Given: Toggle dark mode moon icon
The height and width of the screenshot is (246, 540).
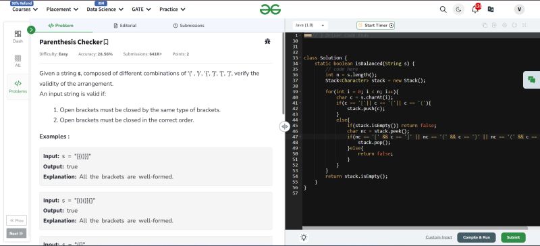Looking at the screenshot, I should tap(458, 9).
